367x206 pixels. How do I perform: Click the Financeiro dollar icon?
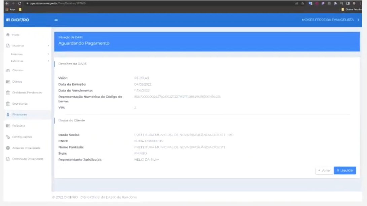tap(8, 115)
